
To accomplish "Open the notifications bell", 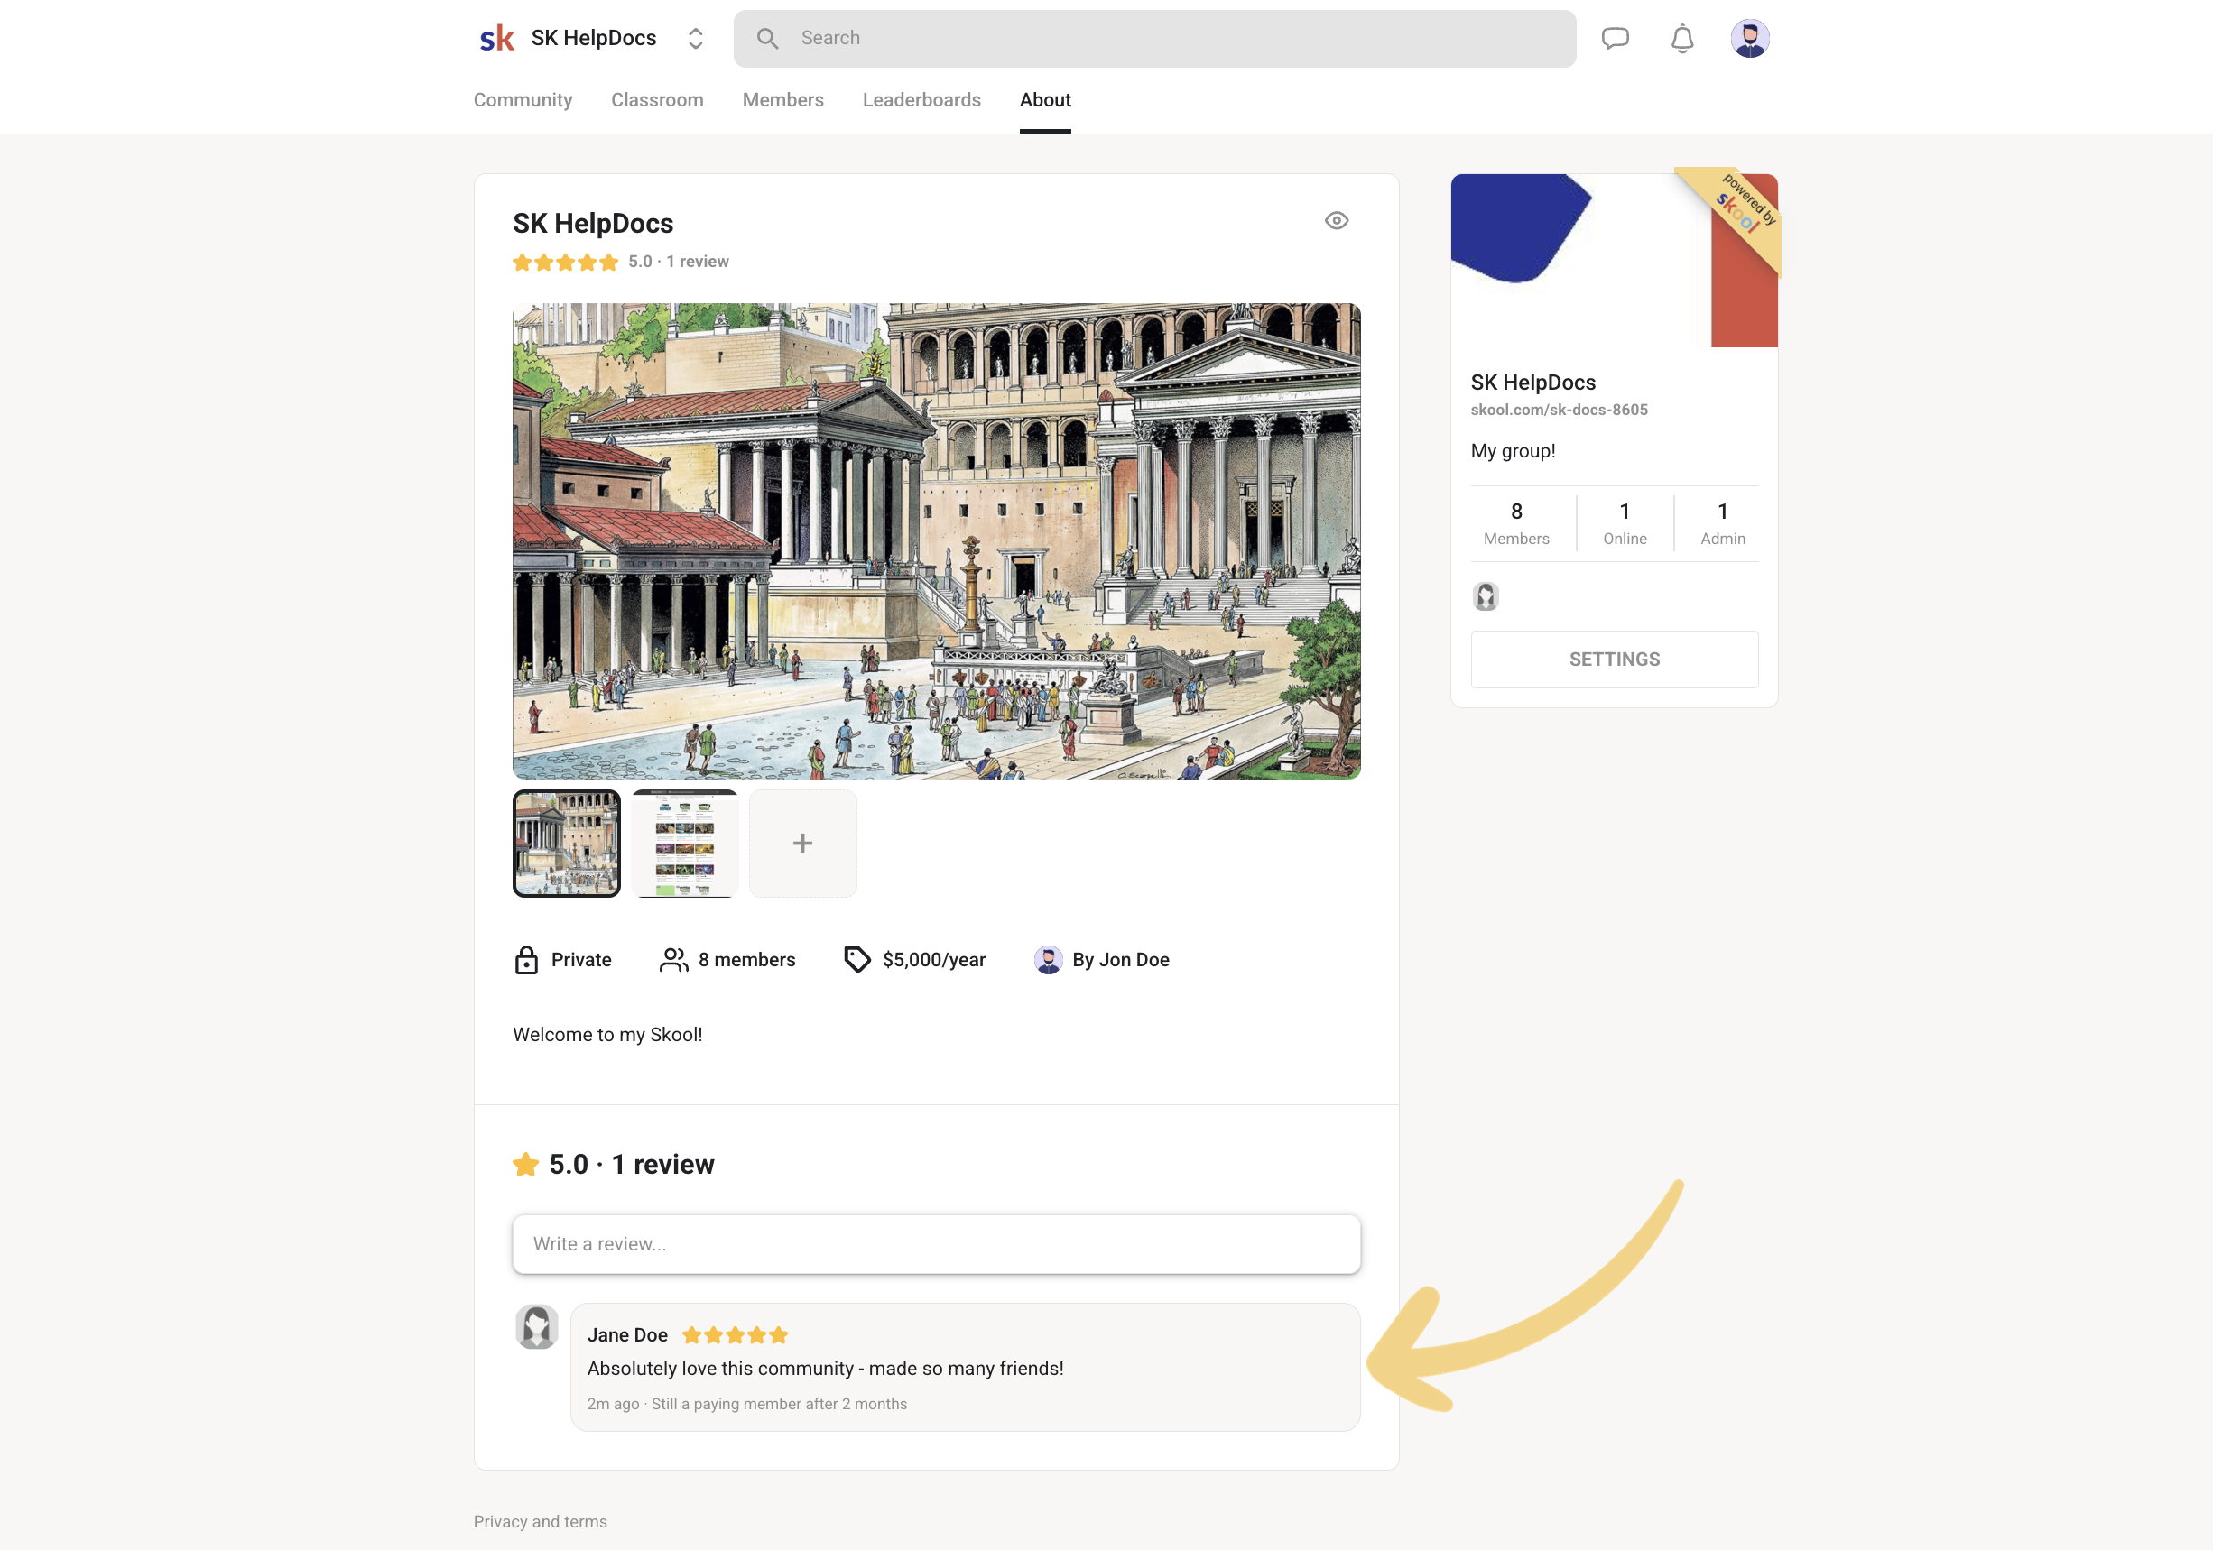I will pos(1682,39).
